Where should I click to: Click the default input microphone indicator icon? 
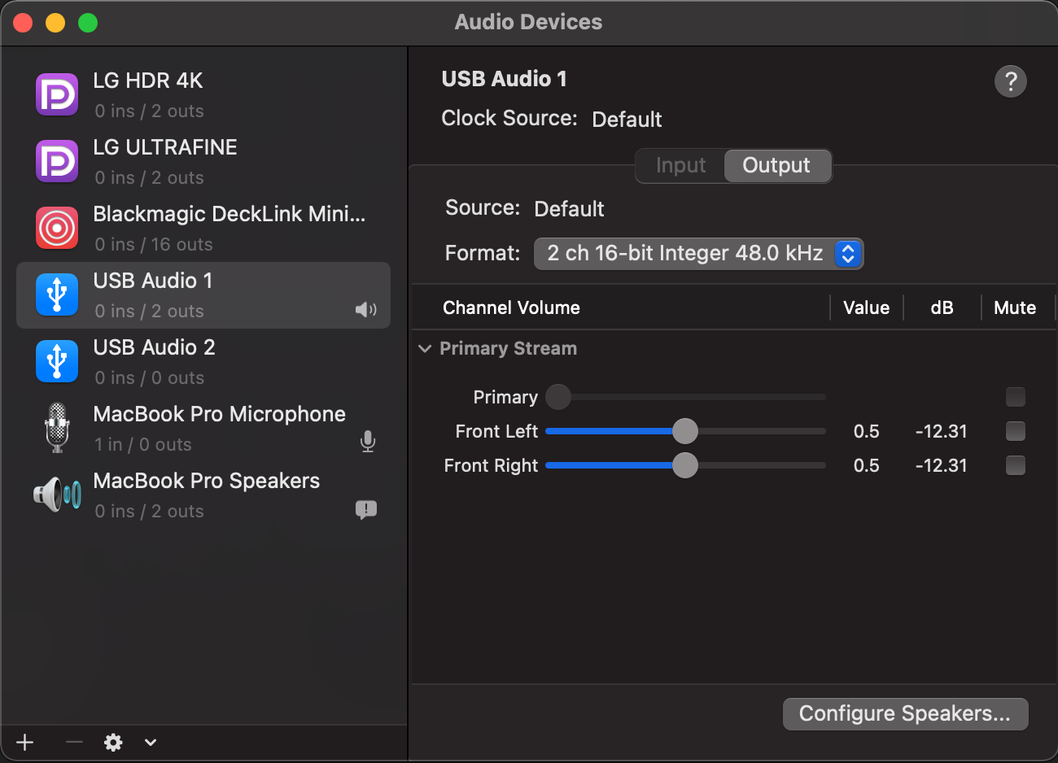point(368,442)
